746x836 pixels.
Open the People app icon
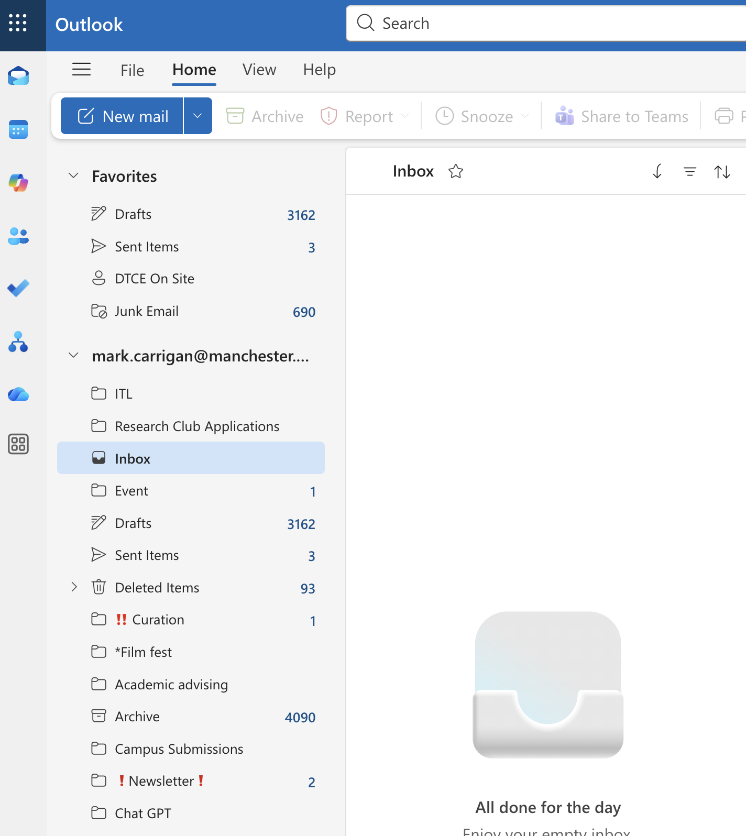pyautogui.click(x=18, y=236)
